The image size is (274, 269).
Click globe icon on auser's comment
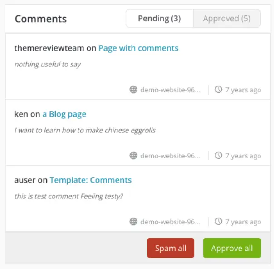[133, 222]
